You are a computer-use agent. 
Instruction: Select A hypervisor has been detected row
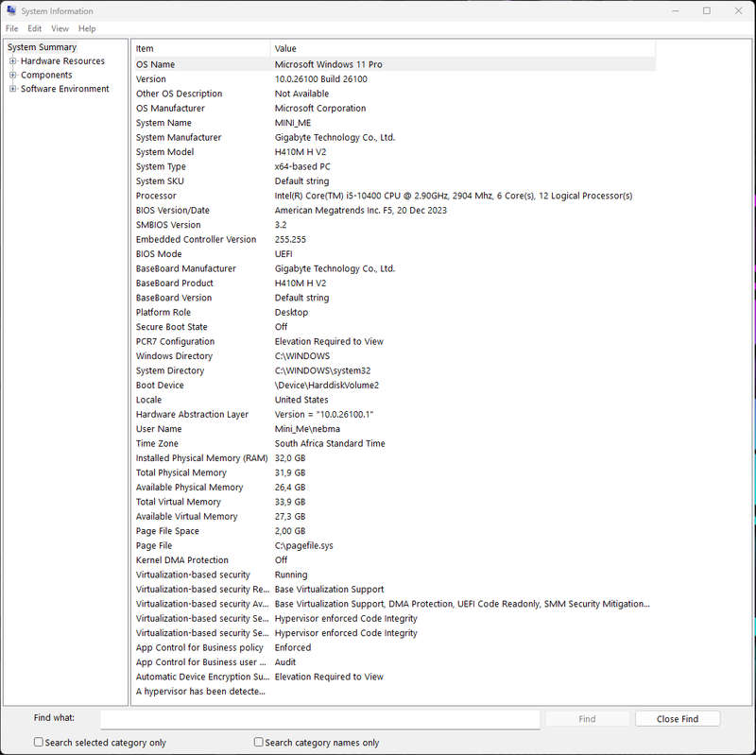(394, 691)
